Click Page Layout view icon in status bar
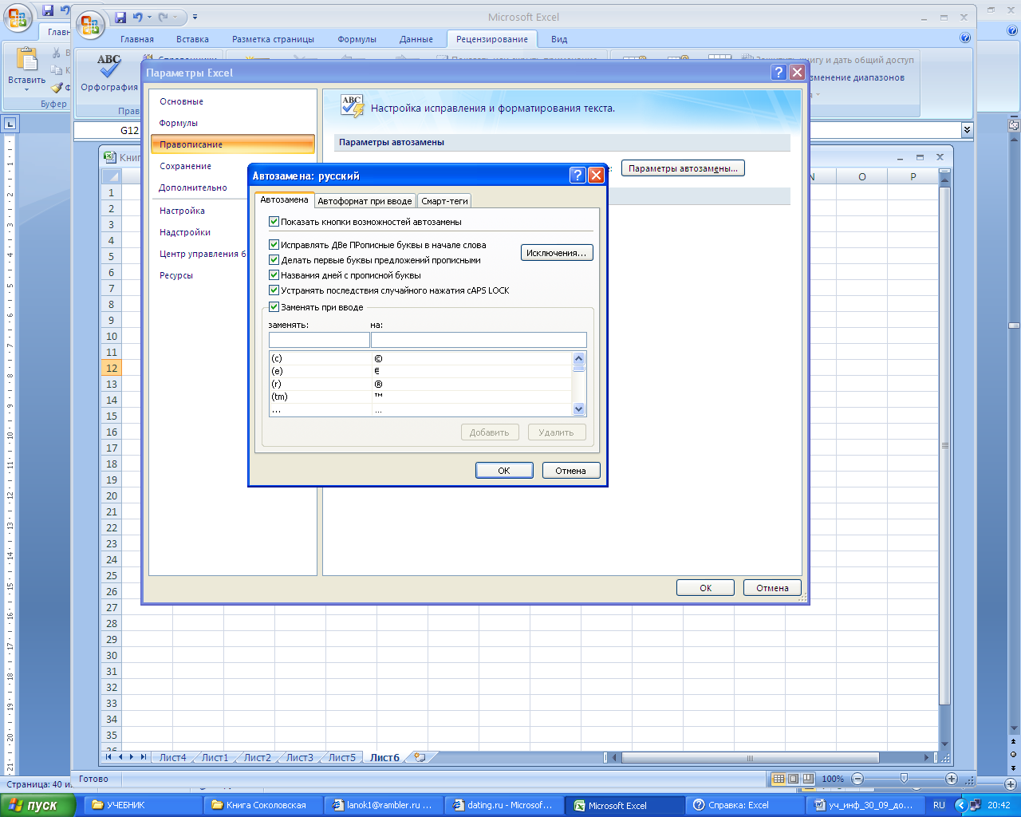 point(794,779)
